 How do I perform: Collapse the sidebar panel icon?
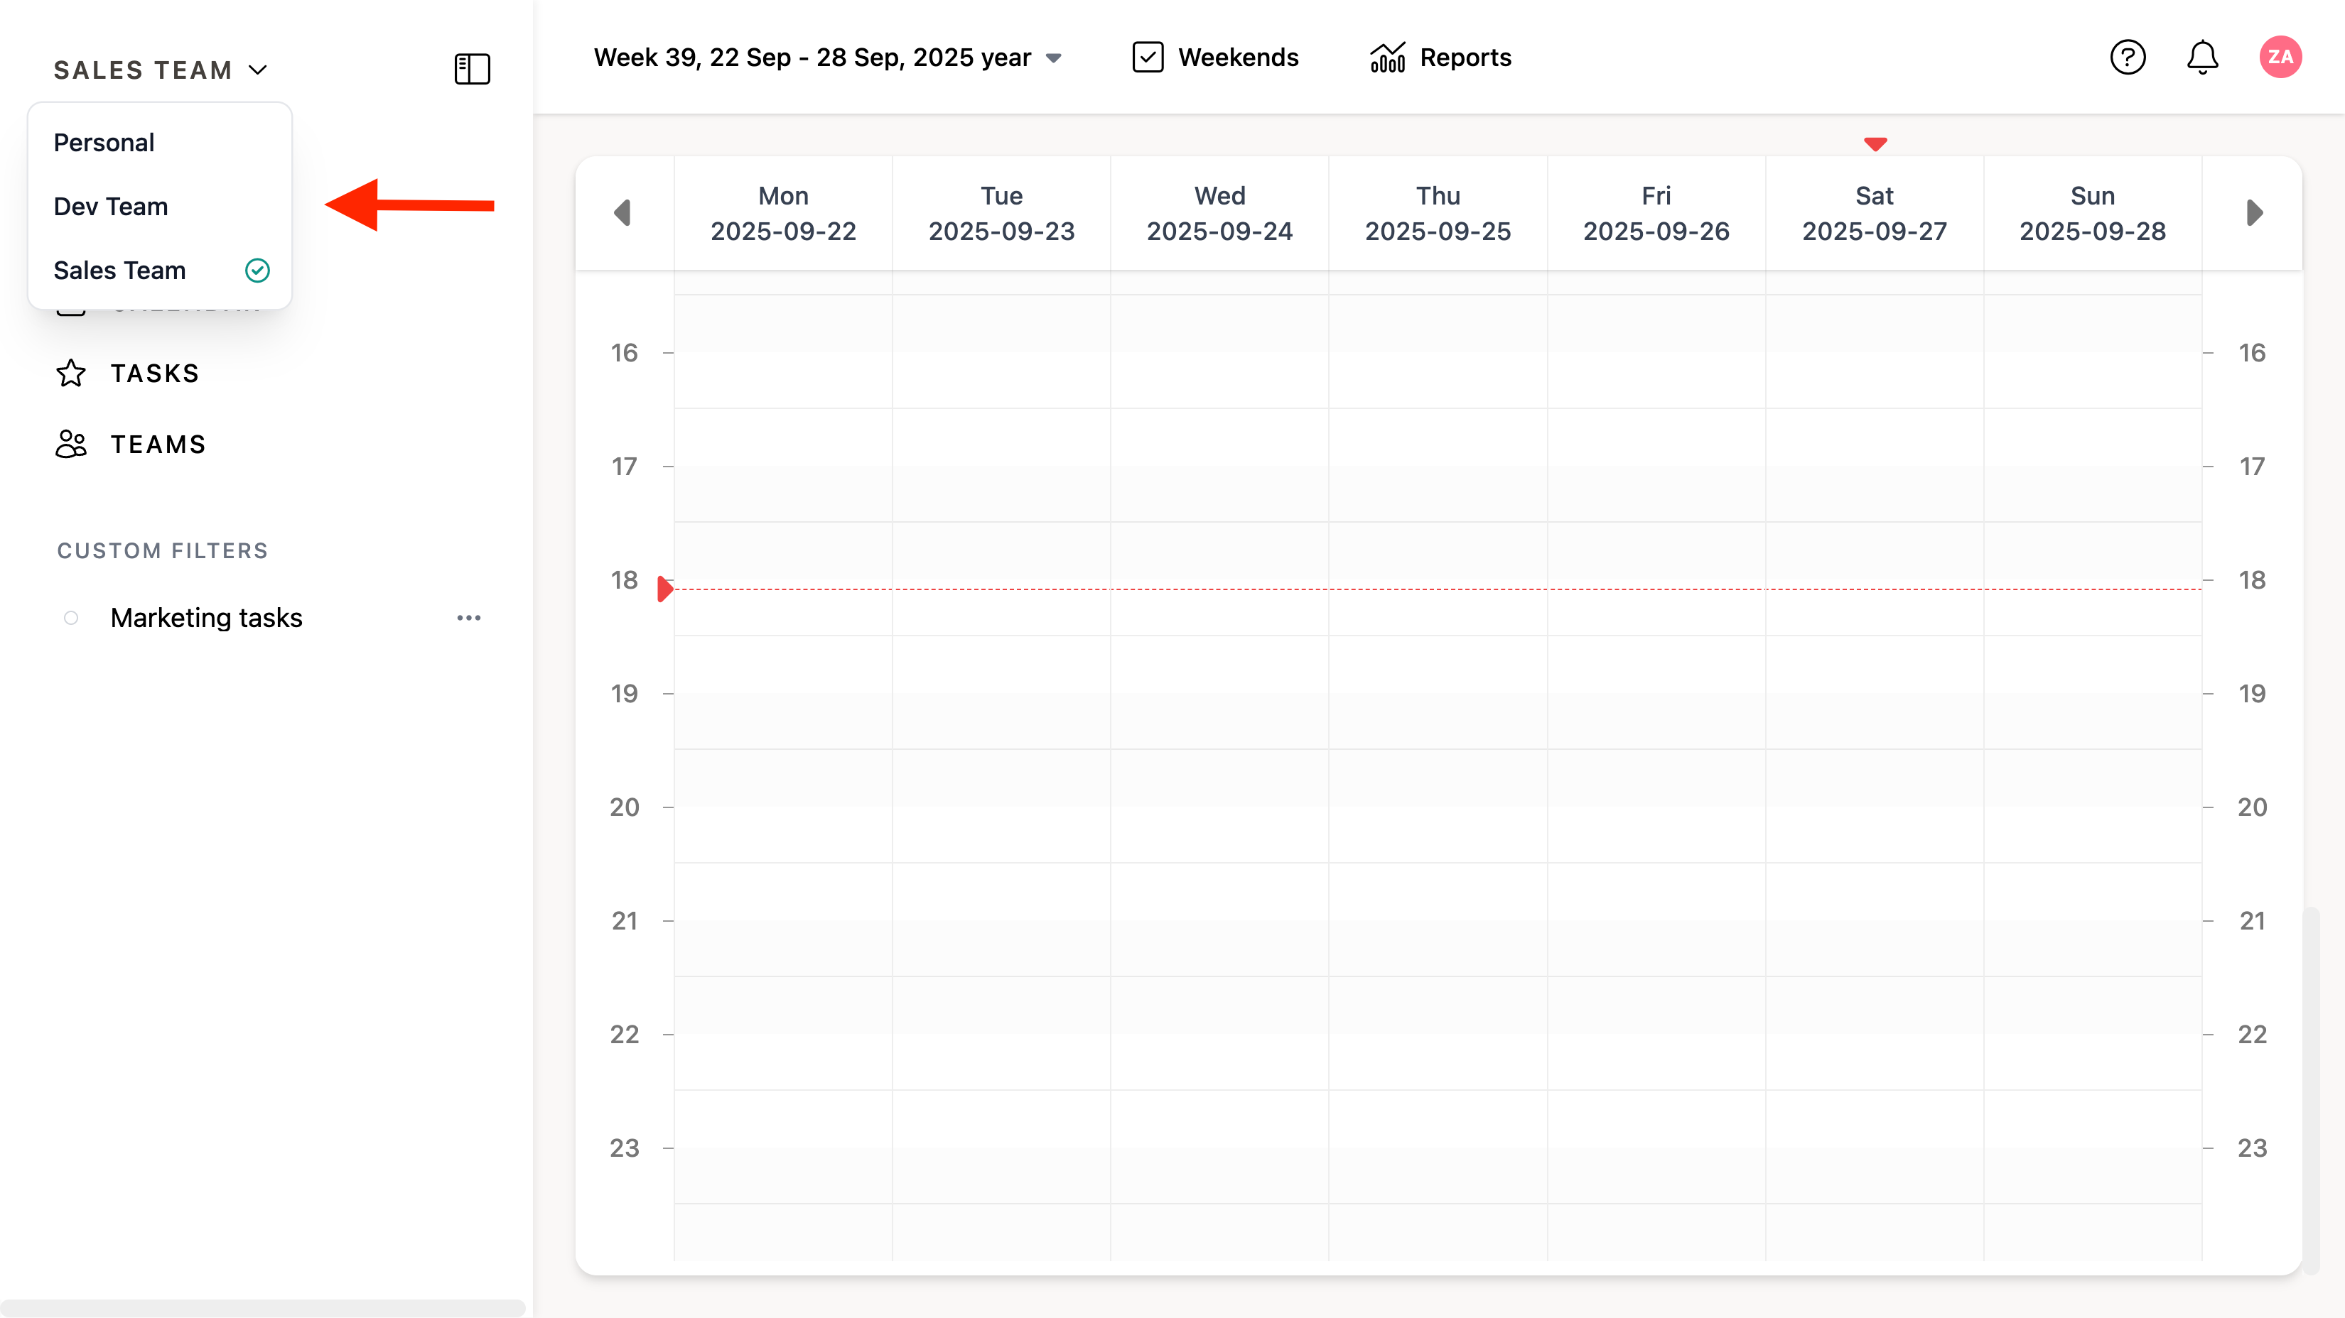click(472, 69)
